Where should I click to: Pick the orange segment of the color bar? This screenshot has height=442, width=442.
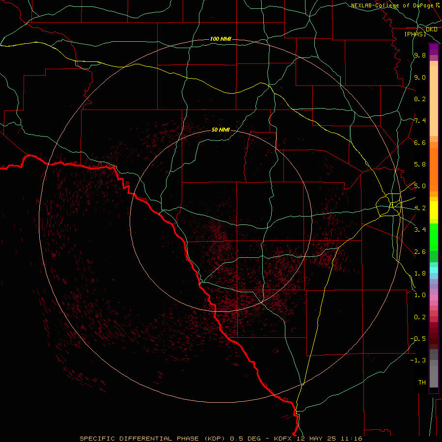(x=434, y=169)
